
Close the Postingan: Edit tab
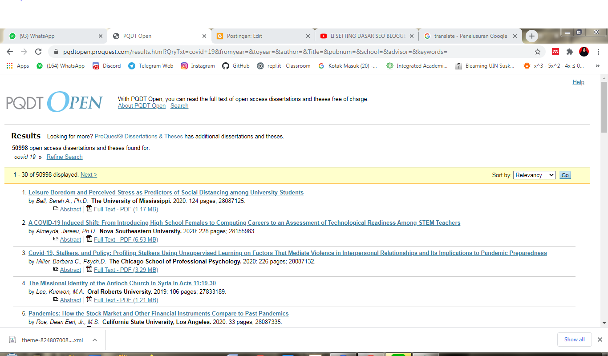[308, 36]
